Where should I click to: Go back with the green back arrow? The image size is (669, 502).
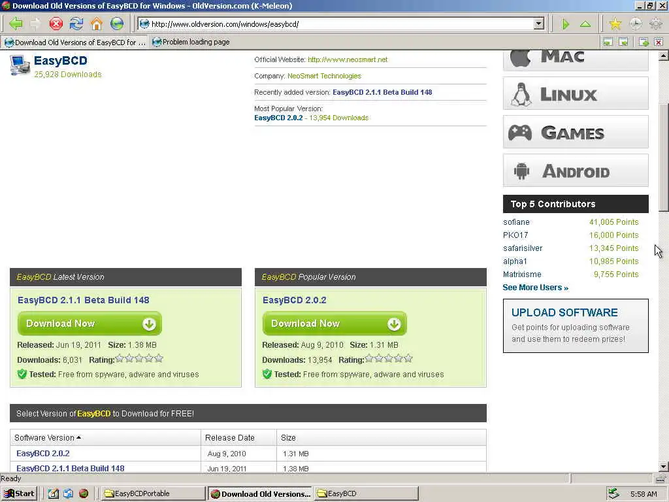16,24
